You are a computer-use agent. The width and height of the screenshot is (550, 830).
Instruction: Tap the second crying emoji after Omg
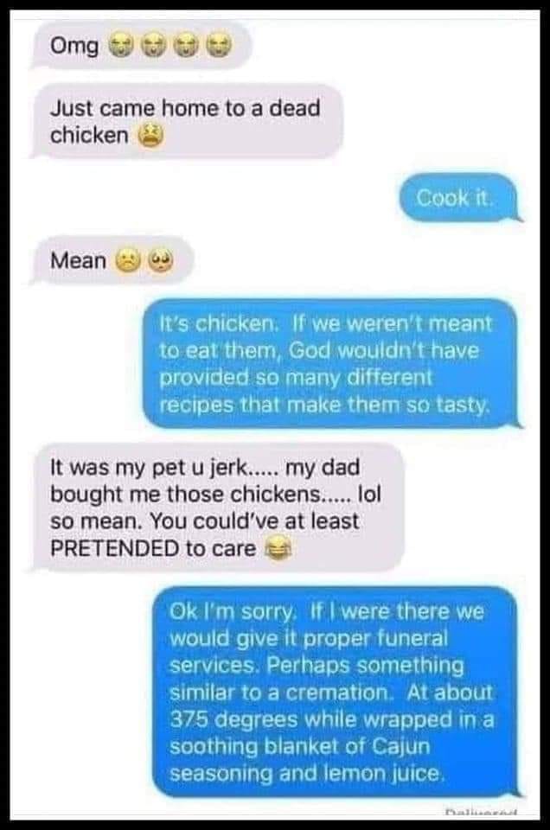(152, 47)
